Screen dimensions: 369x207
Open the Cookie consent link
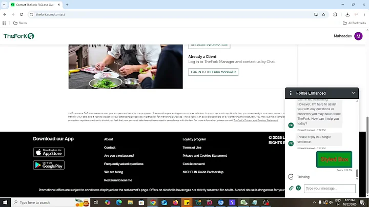(194, 164)
